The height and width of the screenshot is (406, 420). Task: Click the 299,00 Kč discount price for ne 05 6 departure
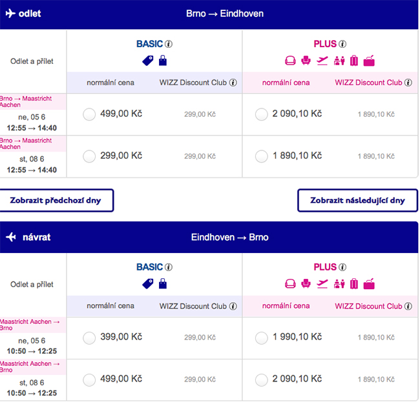[x=200, y=114]
